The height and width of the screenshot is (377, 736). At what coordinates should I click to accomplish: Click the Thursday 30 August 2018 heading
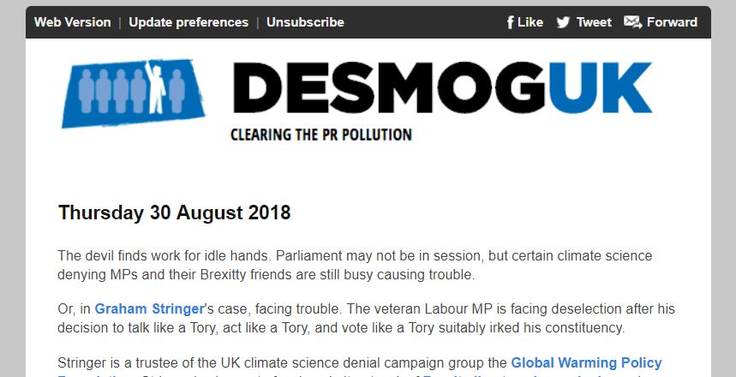coord(174,212)
